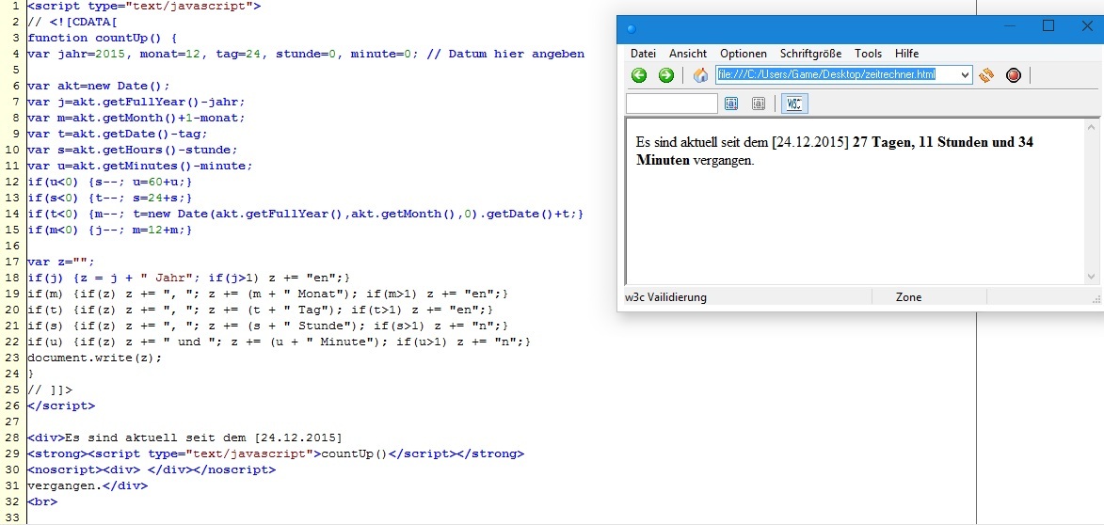Click the browser scrollbar down arrow
Image resolution: width=1104 pixels, height=525 pixels.
pyautogui.click(x=1092, y=277)
